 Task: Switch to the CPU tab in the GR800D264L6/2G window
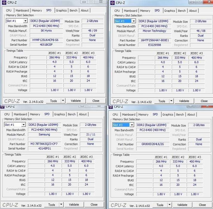tap(115, 114)
